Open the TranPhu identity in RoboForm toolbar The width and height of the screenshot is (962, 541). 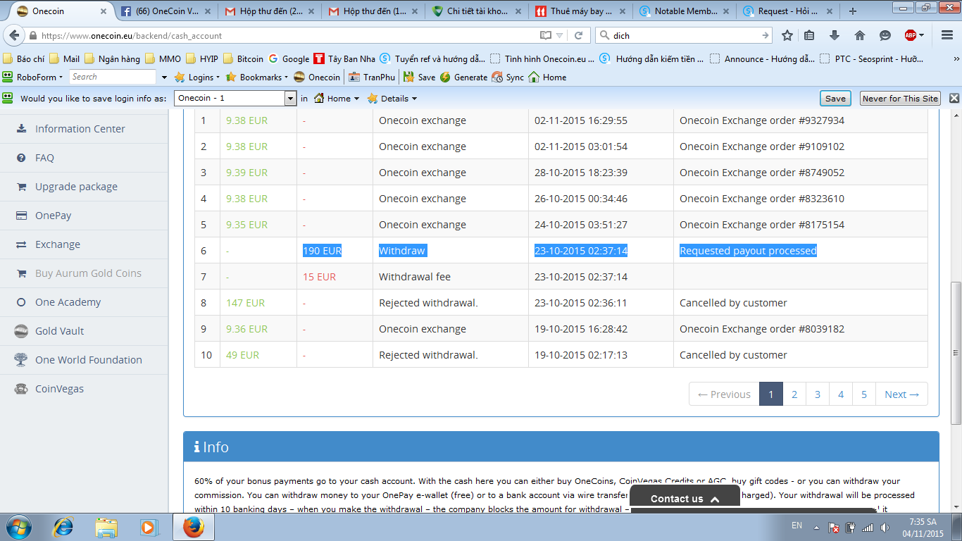tap(372, 77)
